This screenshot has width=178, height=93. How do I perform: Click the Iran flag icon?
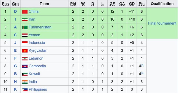(x=25, y=20)
